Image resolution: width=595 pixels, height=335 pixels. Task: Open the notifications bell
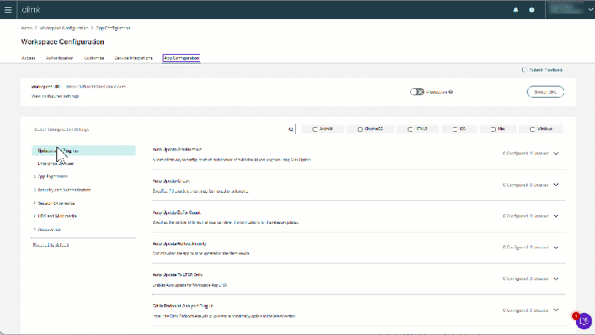point(516,10)
